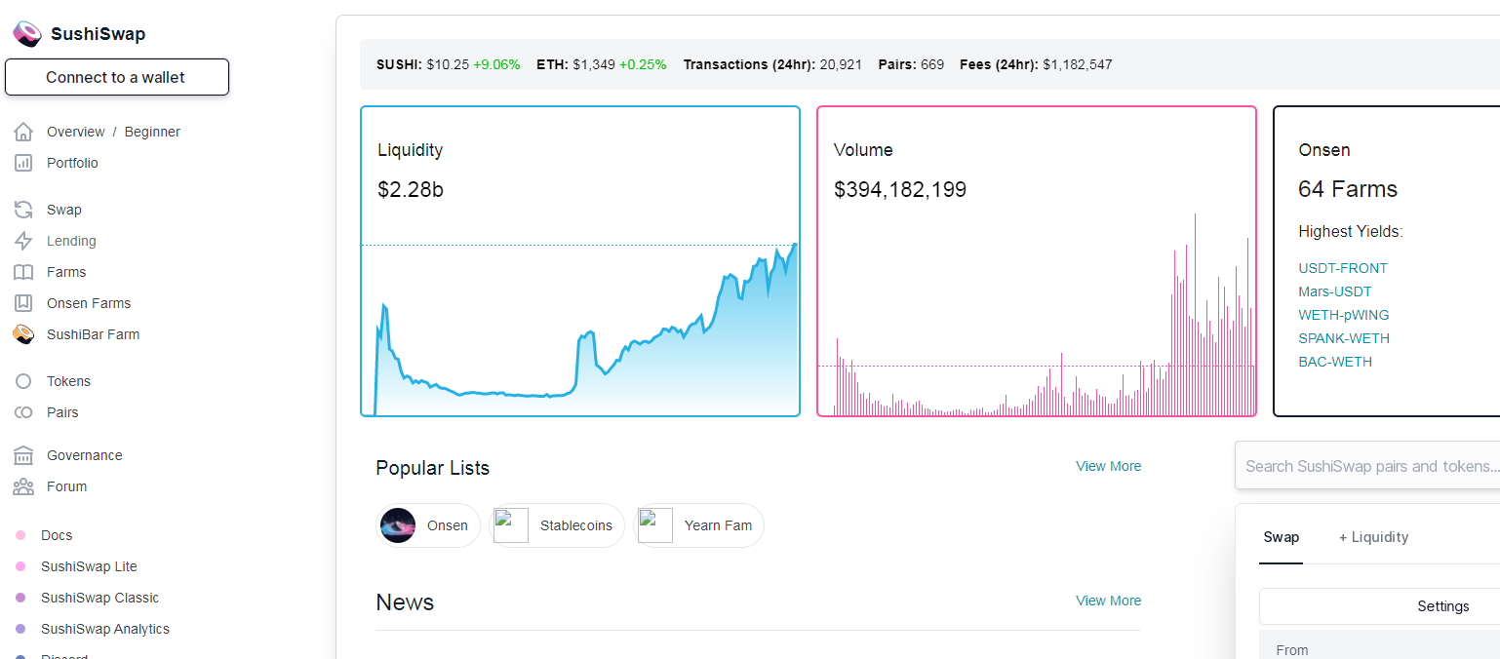1500x659 pixels.
Task: Select the Stablecoins popular list chip
Action: pos(557,525)
